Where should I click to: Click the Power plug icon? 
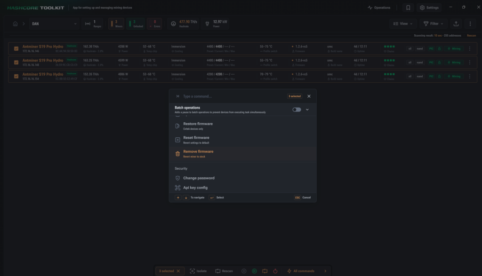207,24
